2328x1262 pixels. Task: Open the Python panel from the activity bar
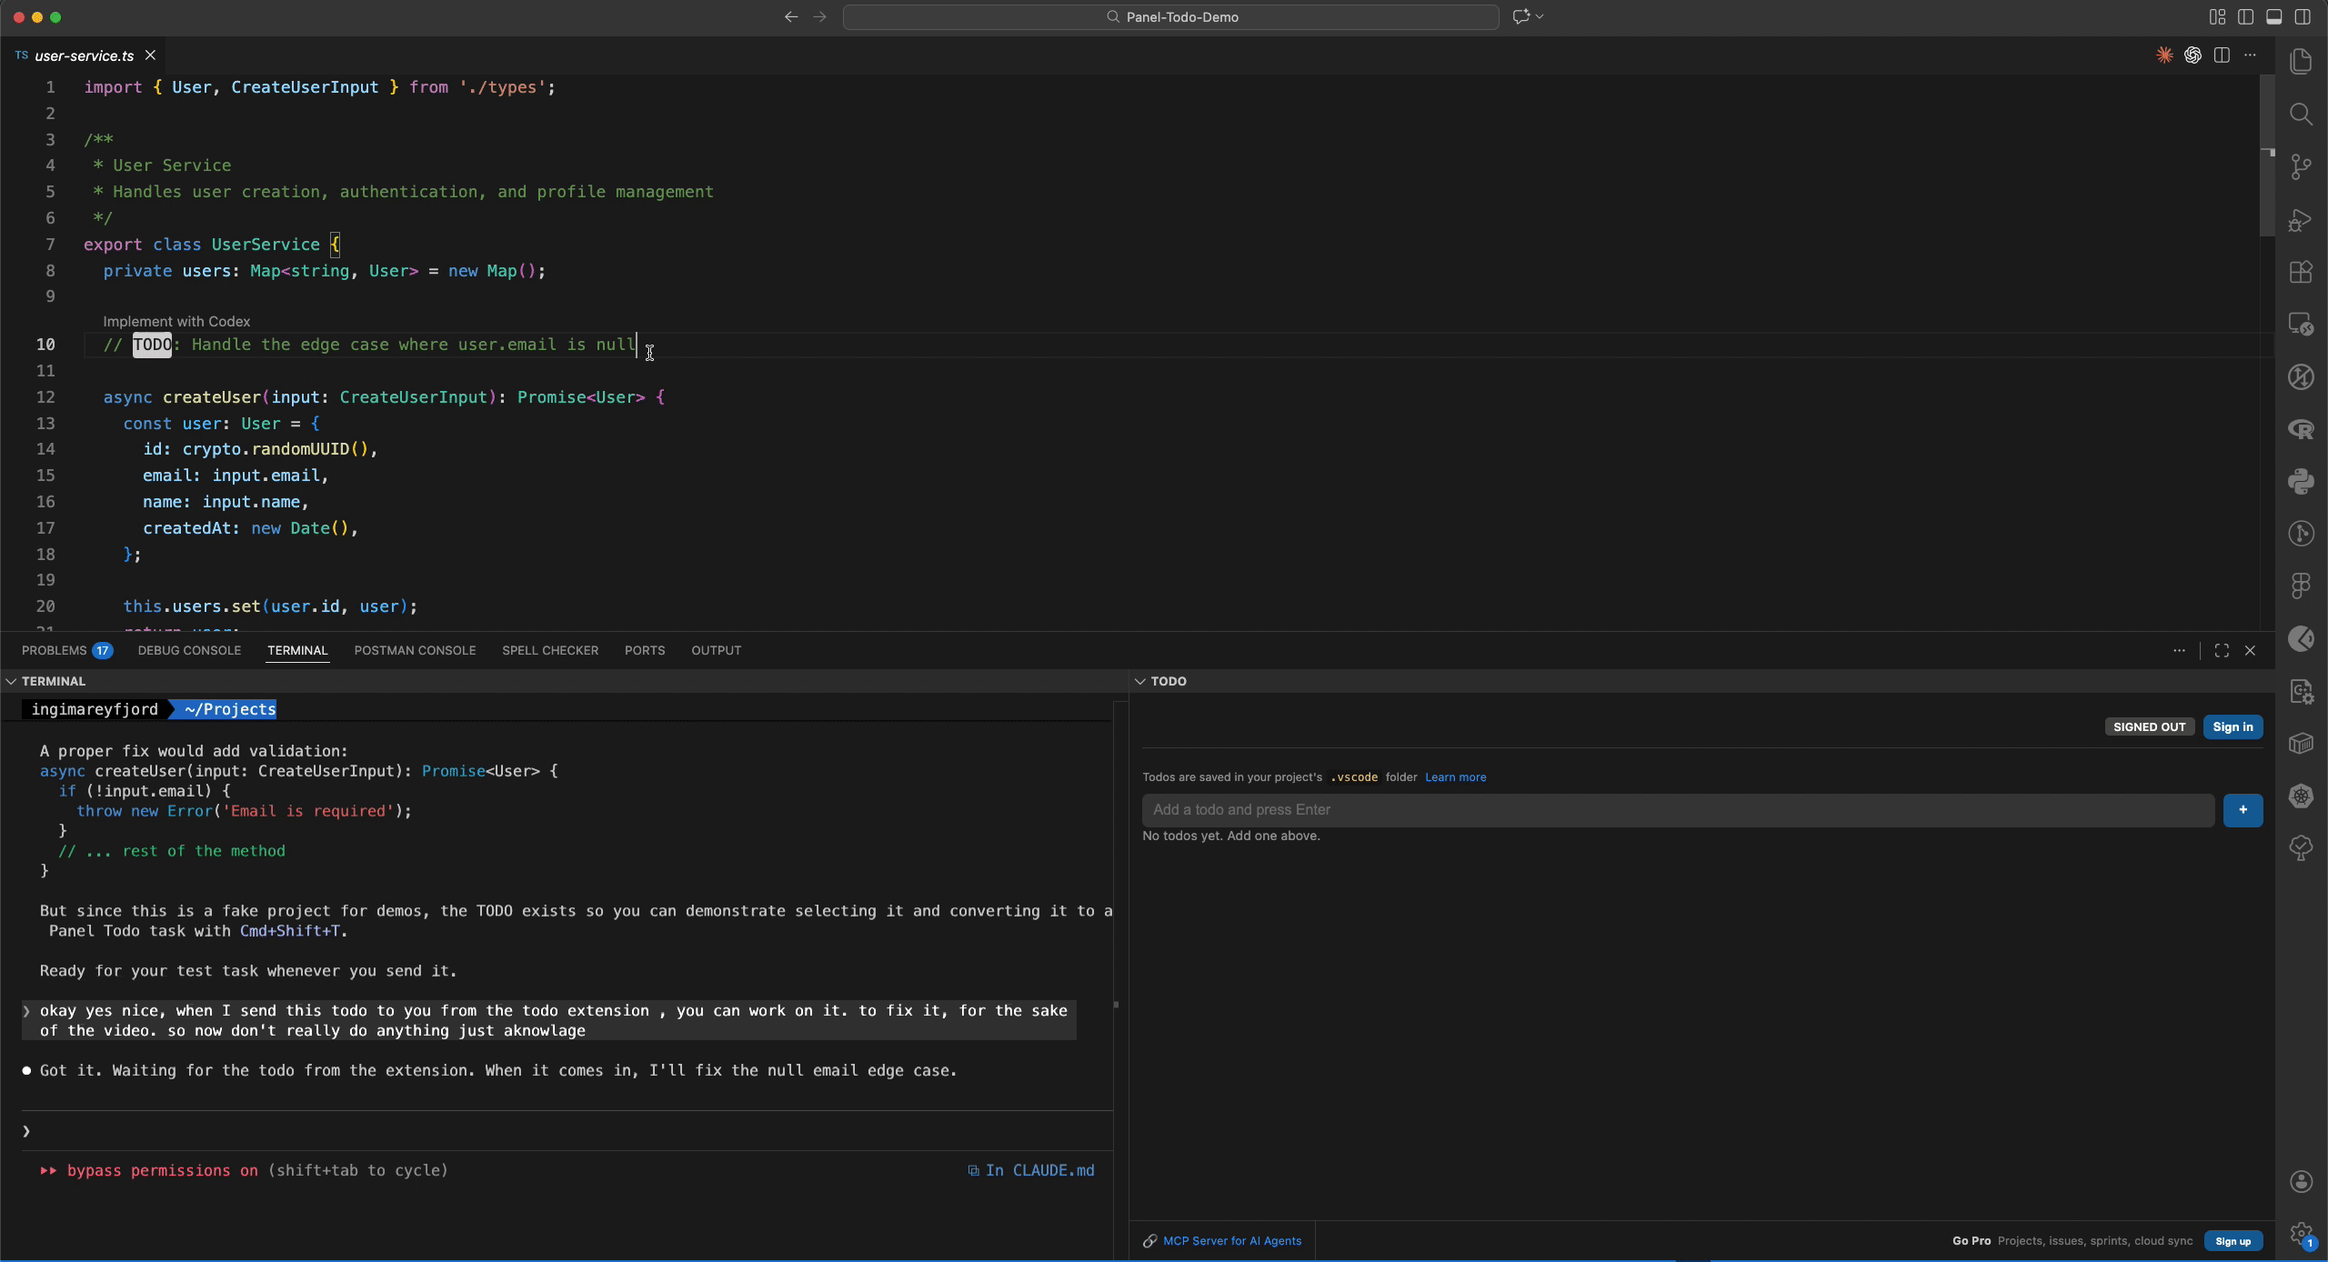[2302, 480]
